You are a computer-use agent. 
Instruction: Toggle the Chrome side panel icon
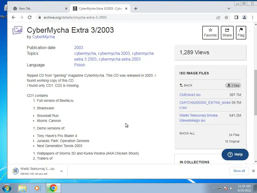(x=236, y=17)
